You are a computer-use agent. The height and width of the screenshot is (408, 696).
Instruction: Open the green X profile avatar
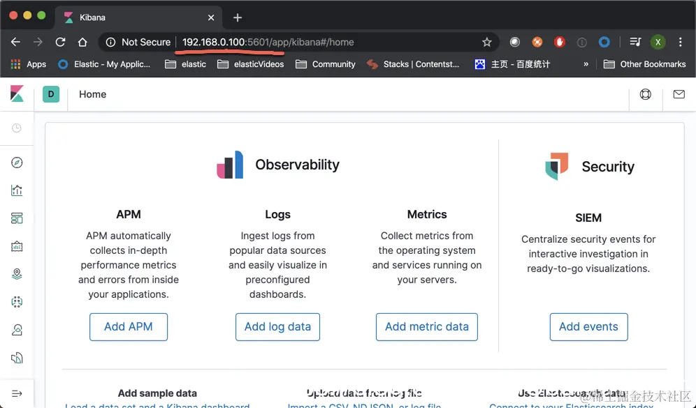(x=658, y=42)
